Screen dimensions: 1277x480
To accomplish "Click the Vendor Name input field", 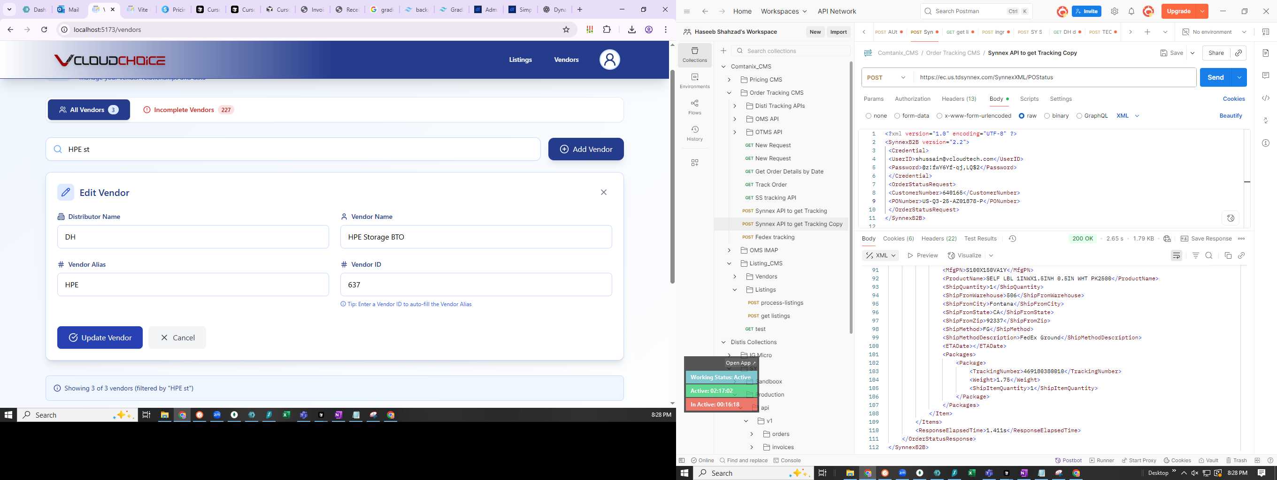I will click(476, 237).
